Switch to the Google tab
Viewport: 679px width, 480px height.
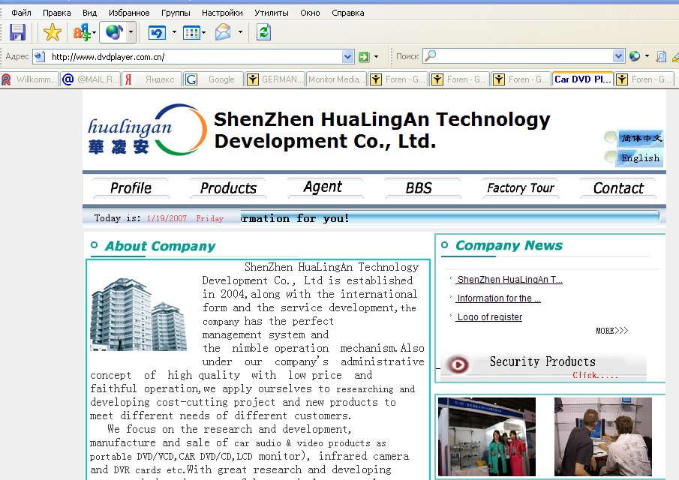[x=214, y=79]
